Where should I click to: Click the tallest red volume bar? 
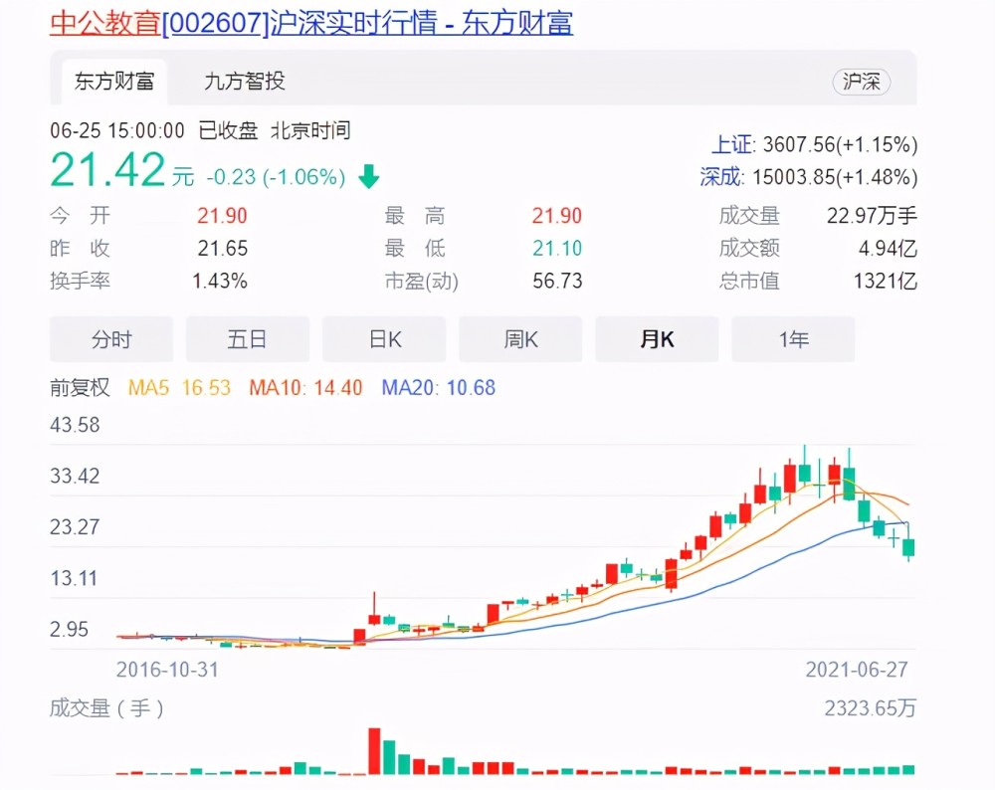coord(374,751)
